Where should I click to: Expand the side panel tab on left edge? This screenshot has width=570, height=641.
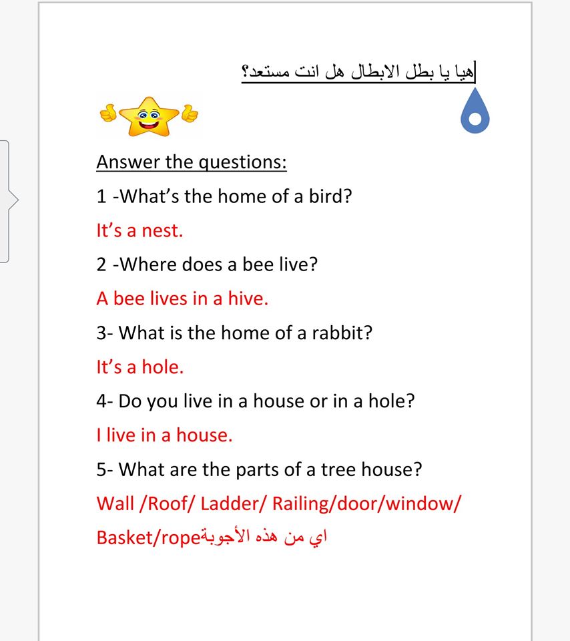coord(6,200)
